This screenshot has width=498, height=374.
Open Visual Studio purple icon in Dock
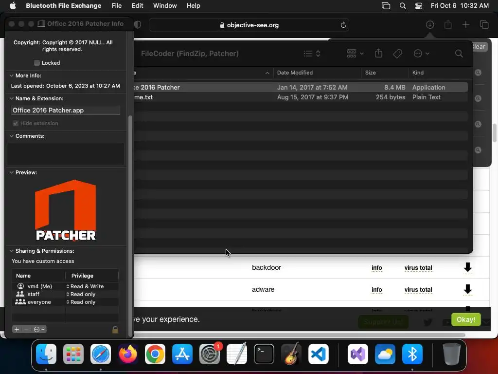[x=358, y=354]
